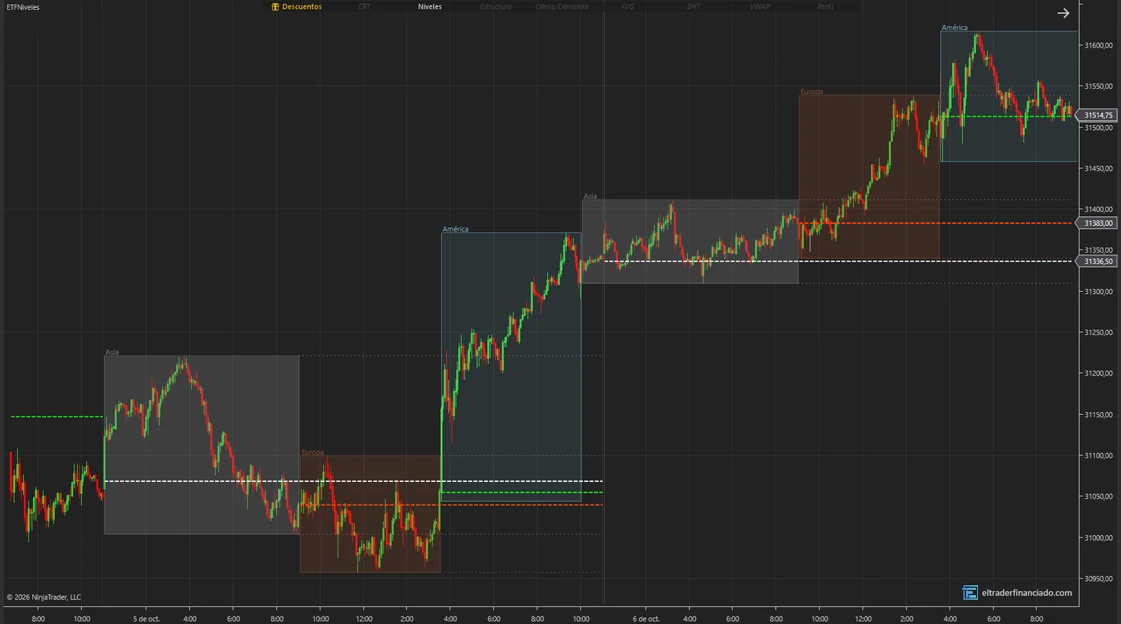Click the right arrow icon above the chart
1121x624 pixels.
1063,13
